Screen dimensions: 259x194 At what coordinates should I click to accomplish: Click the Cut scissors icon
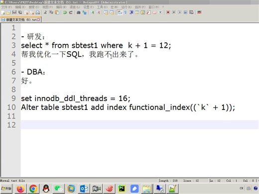(45, 12)
